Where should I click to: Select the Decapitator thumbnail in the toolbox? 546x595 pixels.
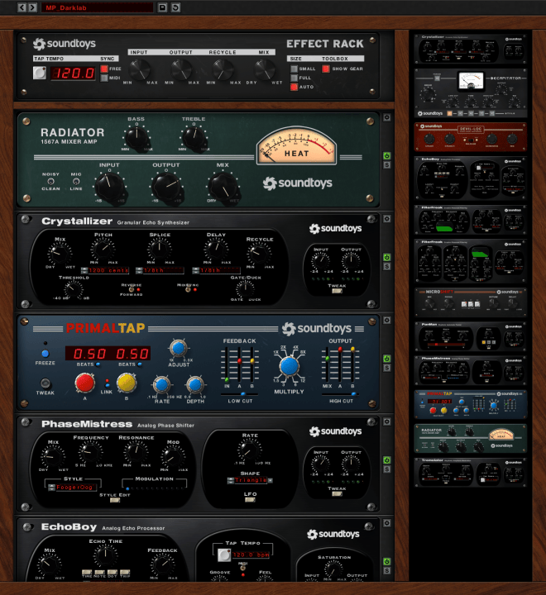[x=471, y=93]
